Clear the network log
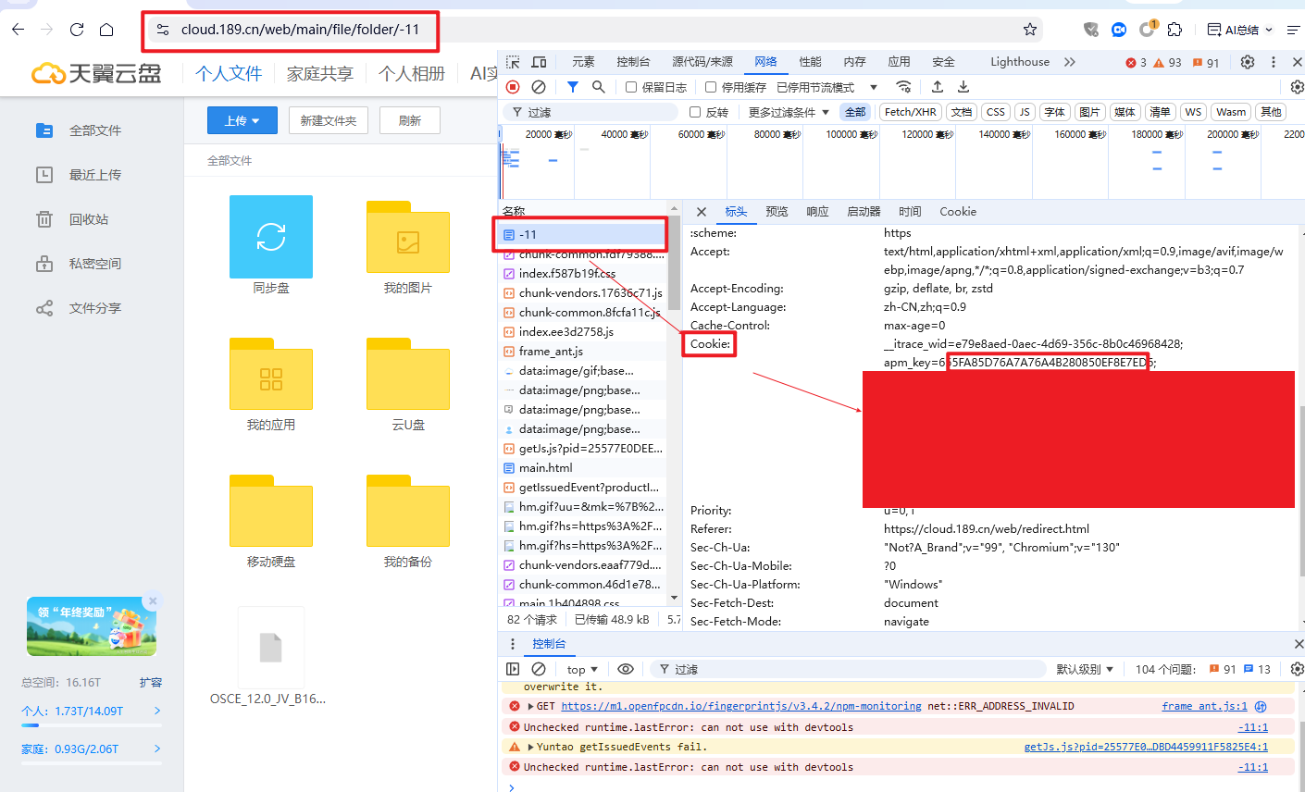1305x792 pixels. coord(539,87)
